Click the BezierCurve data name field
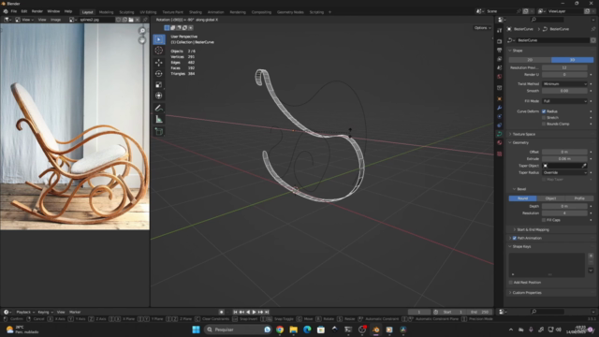The image size is (599, 337). pos(552,40)
